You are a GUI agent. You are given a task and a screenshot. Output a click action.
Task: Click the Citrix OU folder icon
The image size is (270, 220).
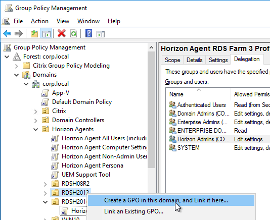coord(46,111)
